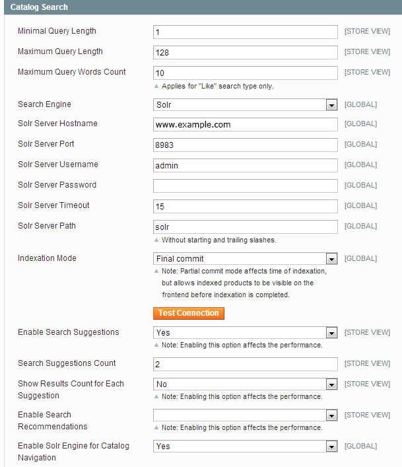Click the Solr Server Username field
402x467 pixels.
(x=245, y=165)
